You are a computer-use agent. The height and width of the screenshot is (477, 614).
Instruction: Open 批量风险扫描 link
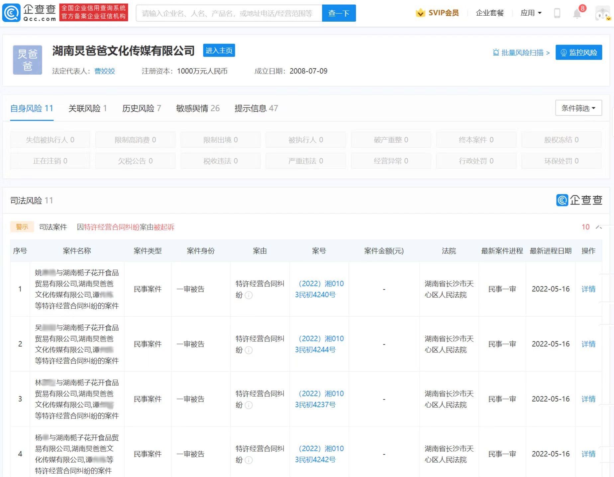point(521,53)
